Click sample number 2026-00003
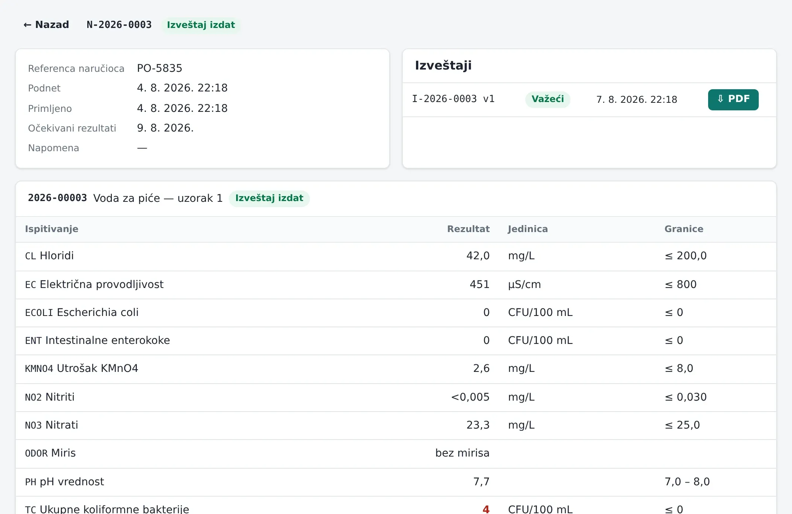 tap(57, 198)
